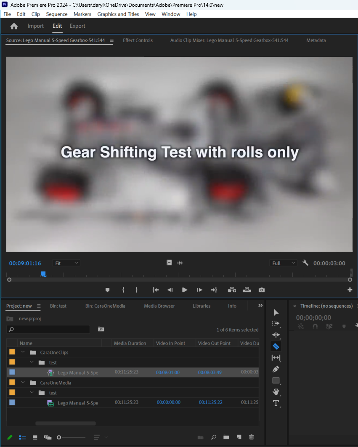Image resolution: width=358 pixels, height=447 pixels.
Task: Click the Mark In bracket button
Action: pos(123,290)
